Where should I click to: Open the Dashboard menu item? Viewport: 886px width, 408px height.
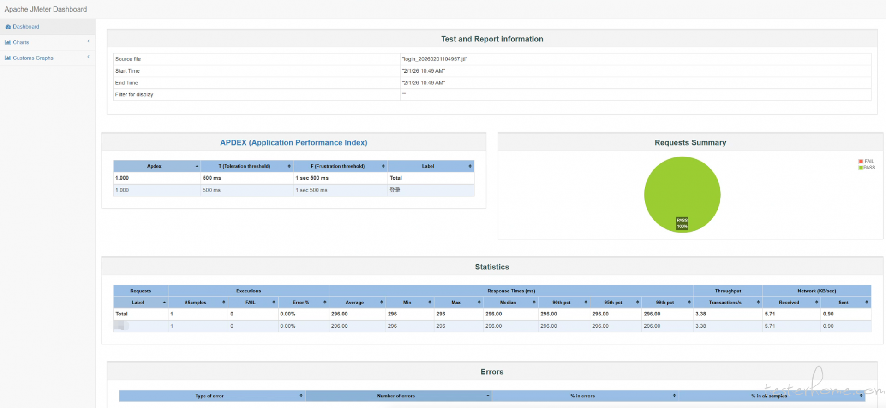[x=26, y=27]
